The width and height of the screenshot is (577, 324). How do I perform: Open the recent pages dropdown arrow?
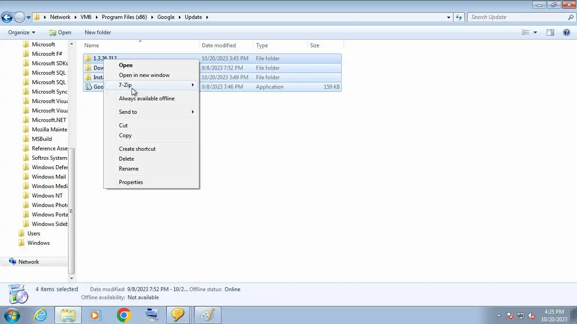[x=28, y=18]
